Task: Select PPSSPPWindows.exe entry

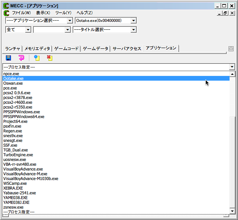Action: 116,112
